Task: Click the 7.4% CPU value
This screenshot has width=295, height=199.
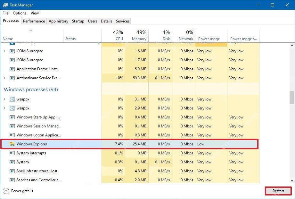Action: (x=119, y=144)
